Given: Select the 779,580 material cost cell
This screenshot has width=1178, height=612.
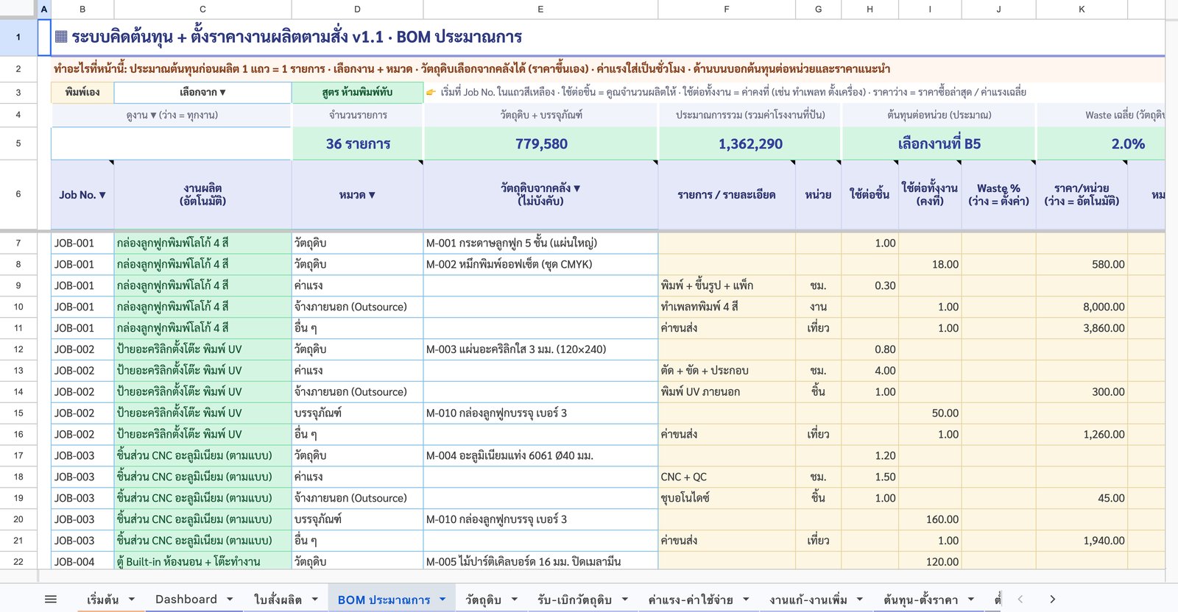Looking at the screenshot, I should pyautogui.click(x=541, y=143).
